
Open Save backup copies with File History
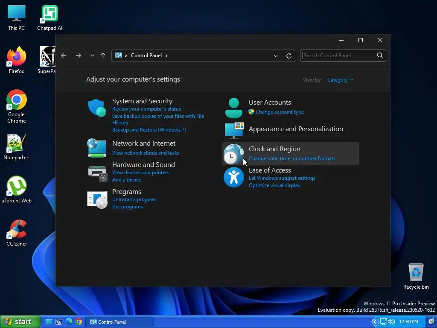pos(158,119)
